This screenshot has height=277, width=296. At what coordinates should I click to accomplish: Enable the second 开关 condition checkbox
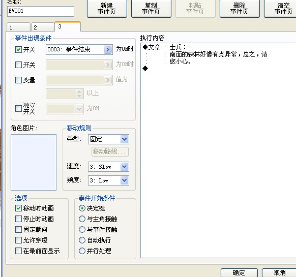[18, 65]
